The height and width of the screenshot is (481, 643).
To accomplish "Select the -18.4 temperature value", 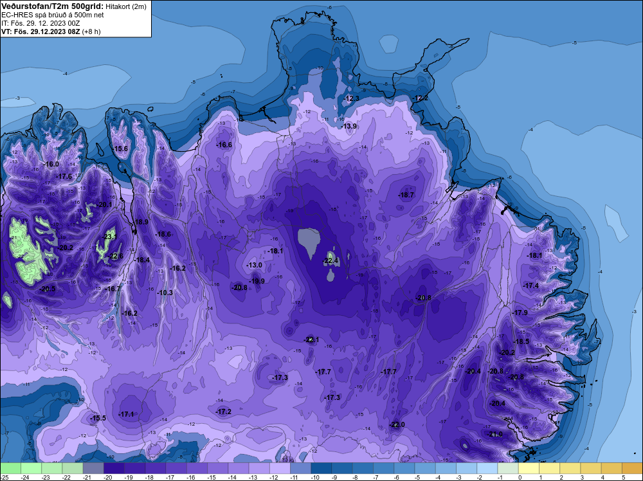I will pyautogui.click(x=142, y=260).
